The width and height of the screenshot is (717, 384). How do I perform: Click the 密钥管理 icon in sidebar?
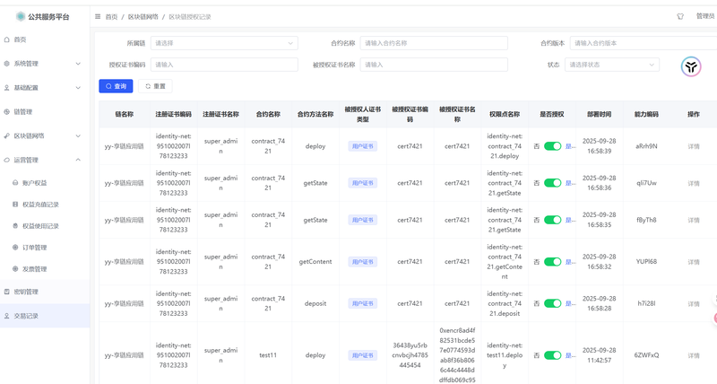pos(7,292)
